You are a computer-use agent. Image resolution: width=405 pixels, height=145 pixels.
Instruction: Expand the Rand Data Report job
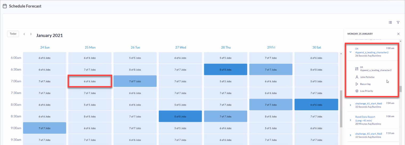pyautogui.click(x=350, y=120)
